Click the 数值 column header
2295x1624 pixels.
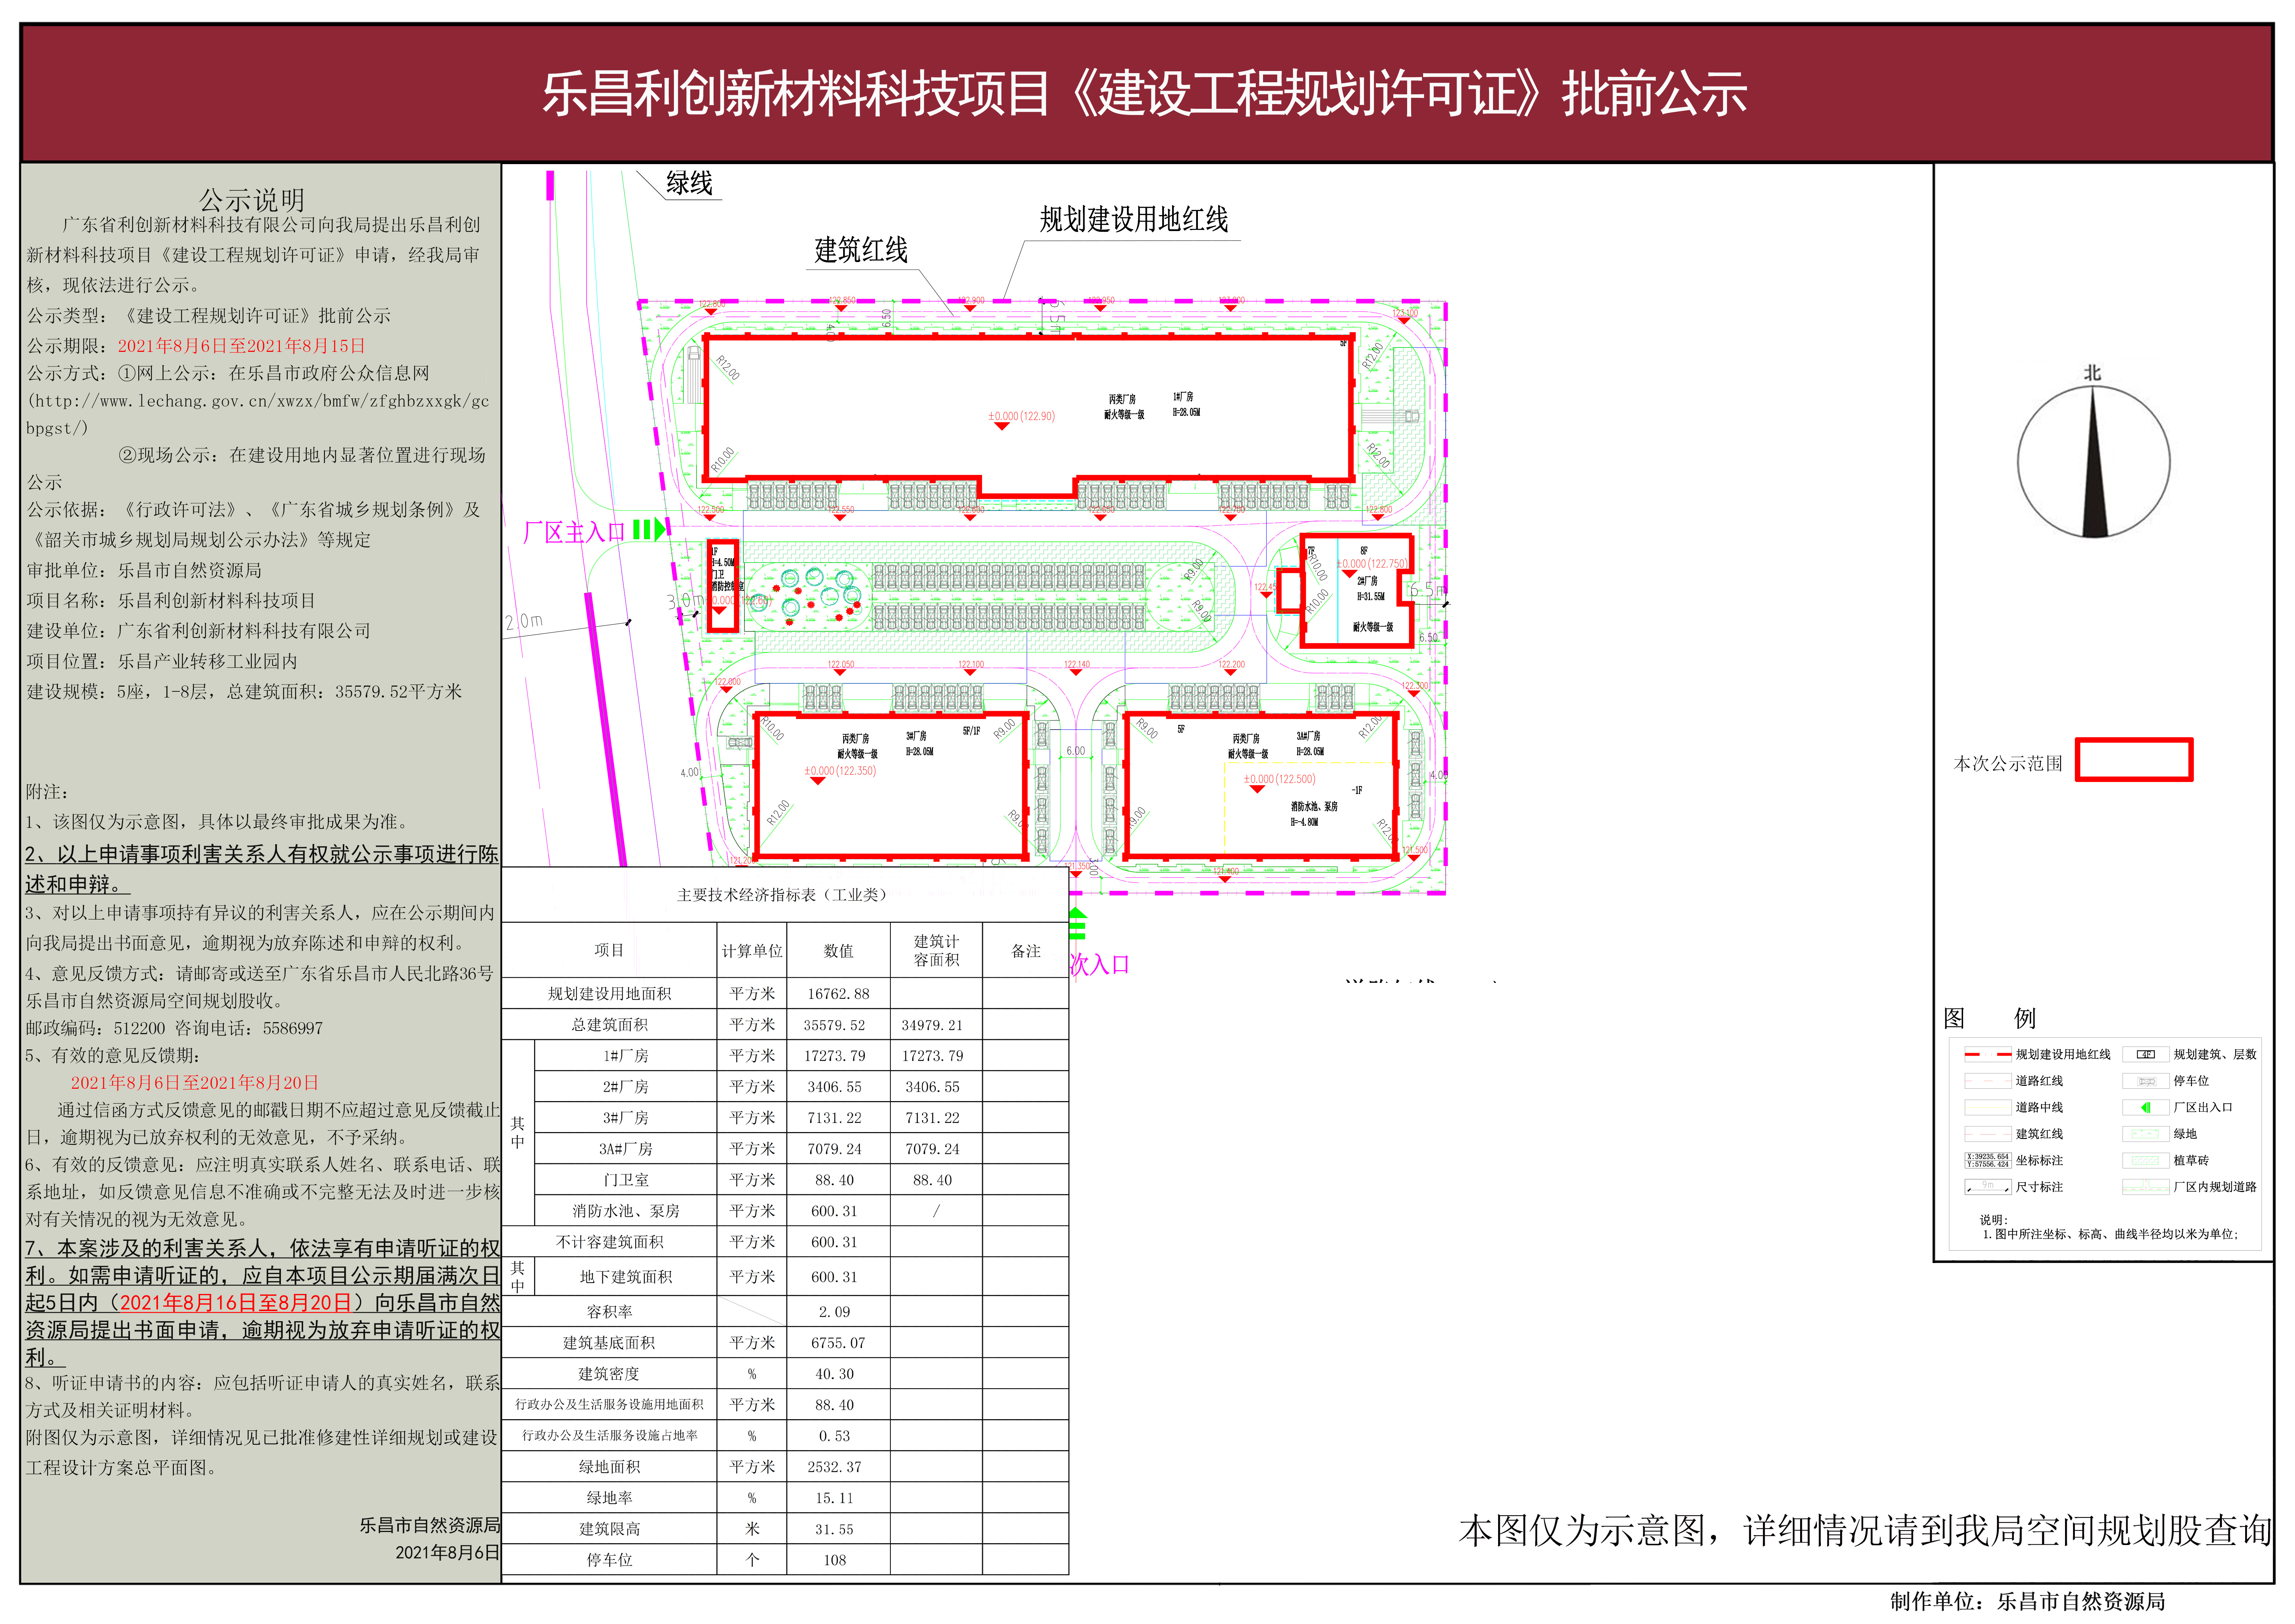838,951
